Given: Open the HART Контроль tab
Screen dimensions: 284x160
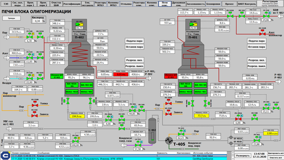Looking at the screenshot, I should (x=247, y=4).
